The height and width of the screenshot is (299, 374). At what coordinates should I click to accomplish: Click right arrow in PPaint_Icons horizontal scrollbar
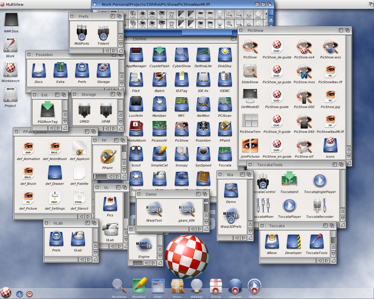click(88, 216)
